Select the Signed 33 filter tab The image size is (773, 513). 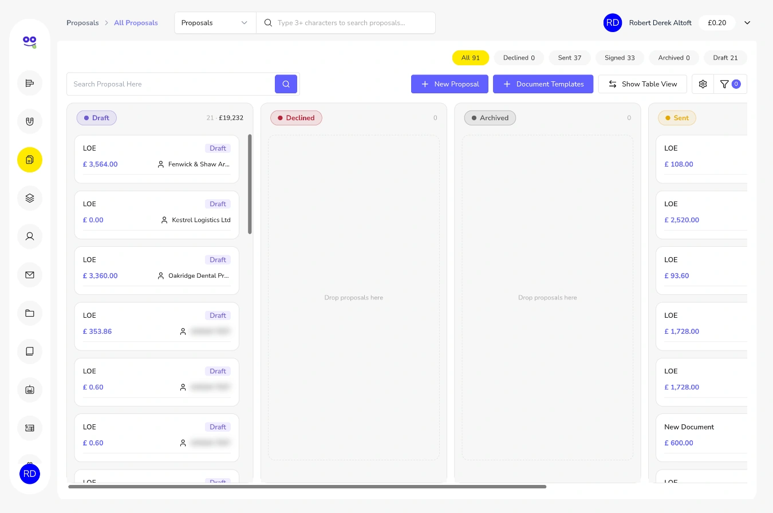(620, 58)
